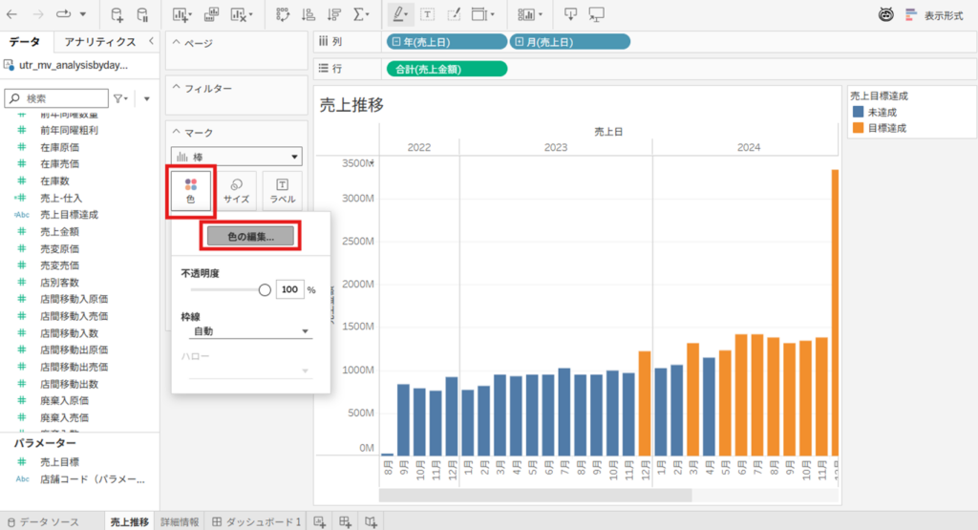Image resolution: width=978 pixels, height=530 pixels.
Task: Click the Fit view toolbar icon
Action: click(479, 14)
